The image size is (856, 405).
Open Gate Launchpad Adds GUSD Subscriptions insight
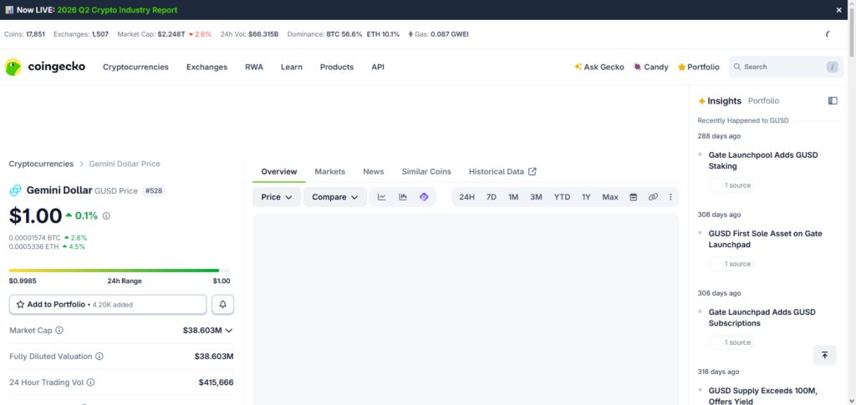pyautogui.click(x=762, y=317)
